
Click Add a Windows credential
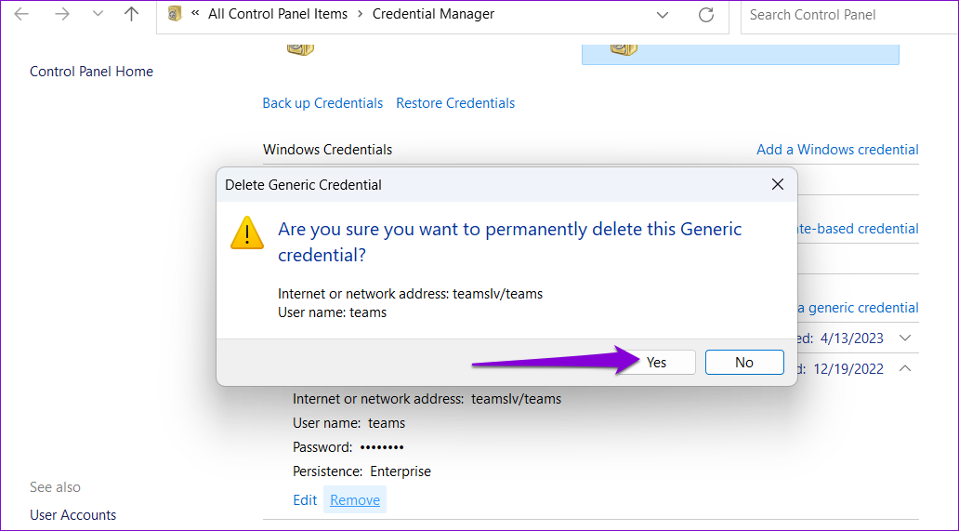click(837, 150)
